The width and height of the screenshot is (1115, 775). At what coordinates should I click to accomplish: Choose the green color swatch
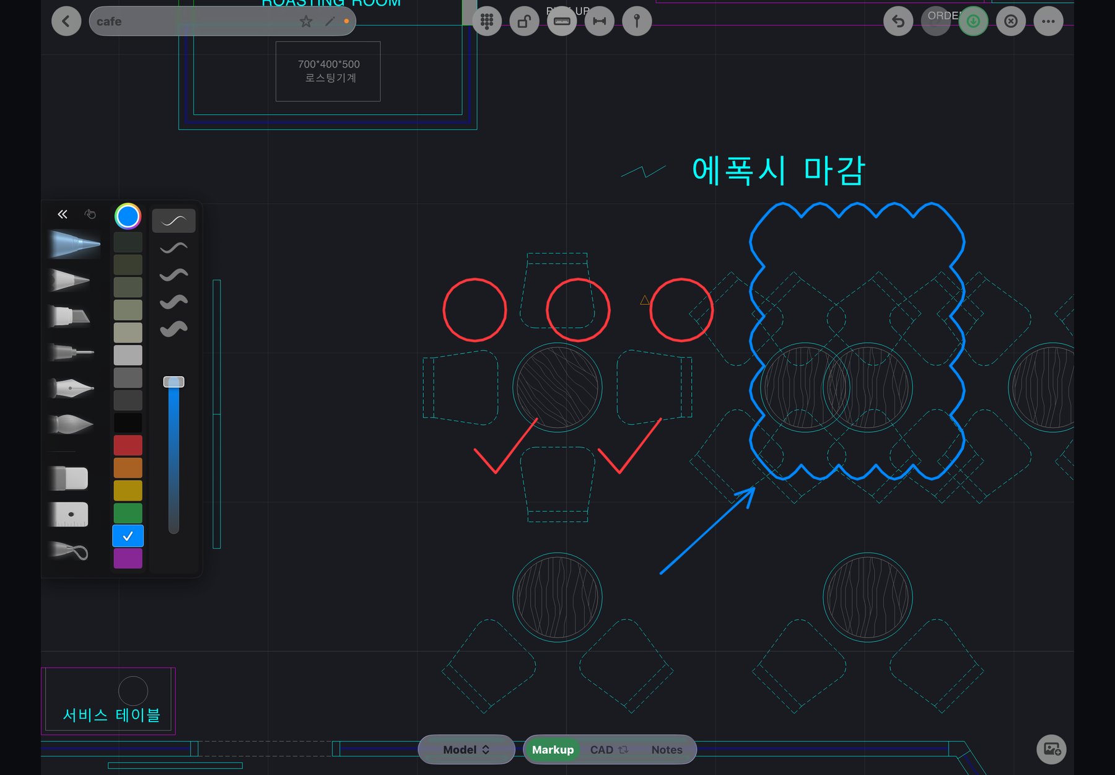(x=128, y=513)
